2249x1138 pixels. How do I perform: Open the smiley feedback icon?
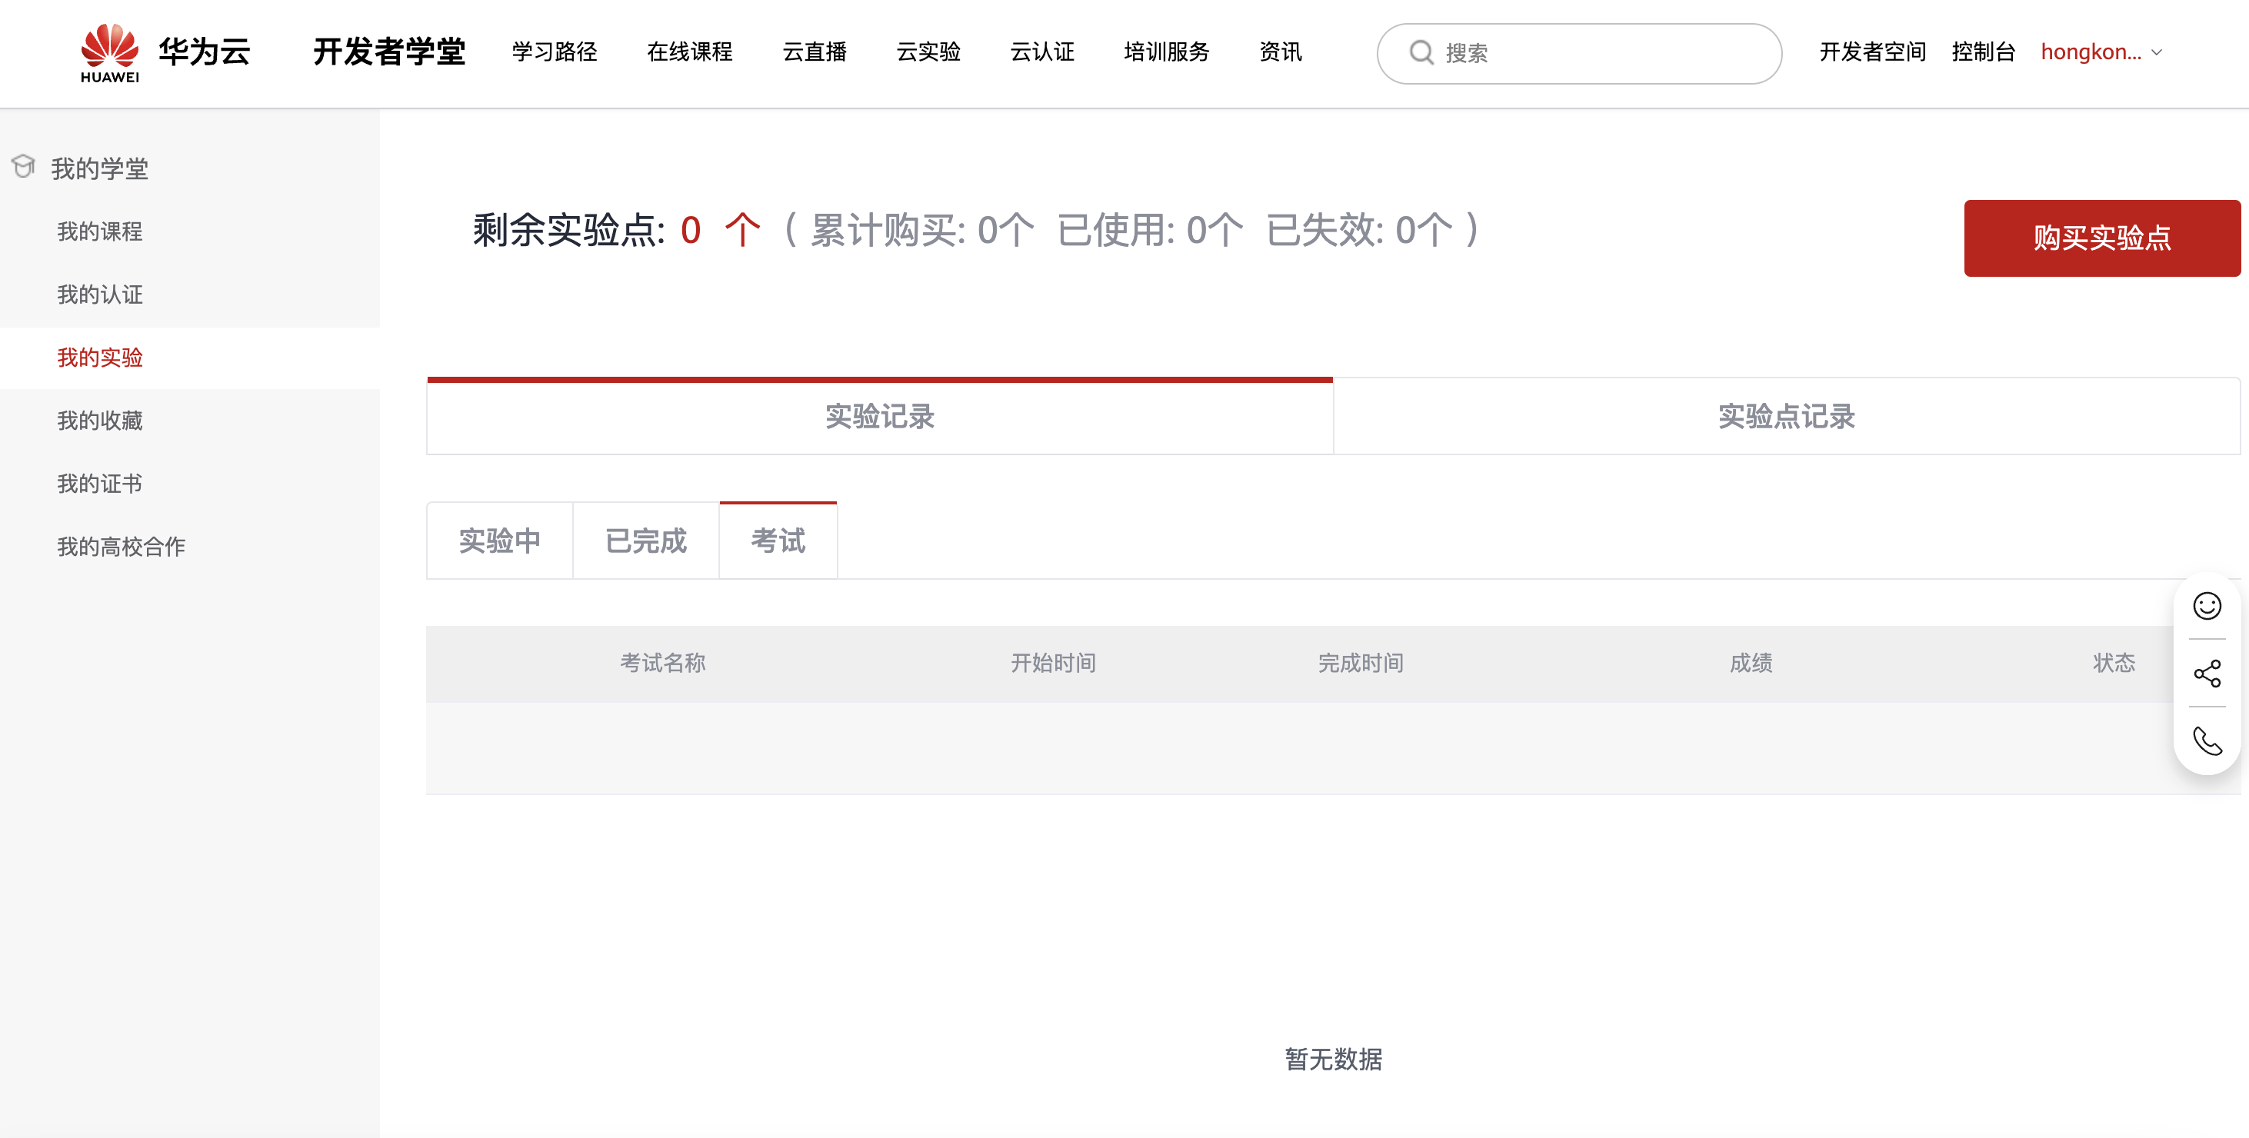[x=2206, y=606]
